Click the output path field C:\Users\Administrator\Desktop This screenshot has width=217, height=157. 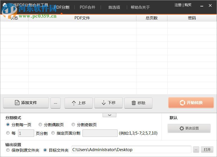131,149
